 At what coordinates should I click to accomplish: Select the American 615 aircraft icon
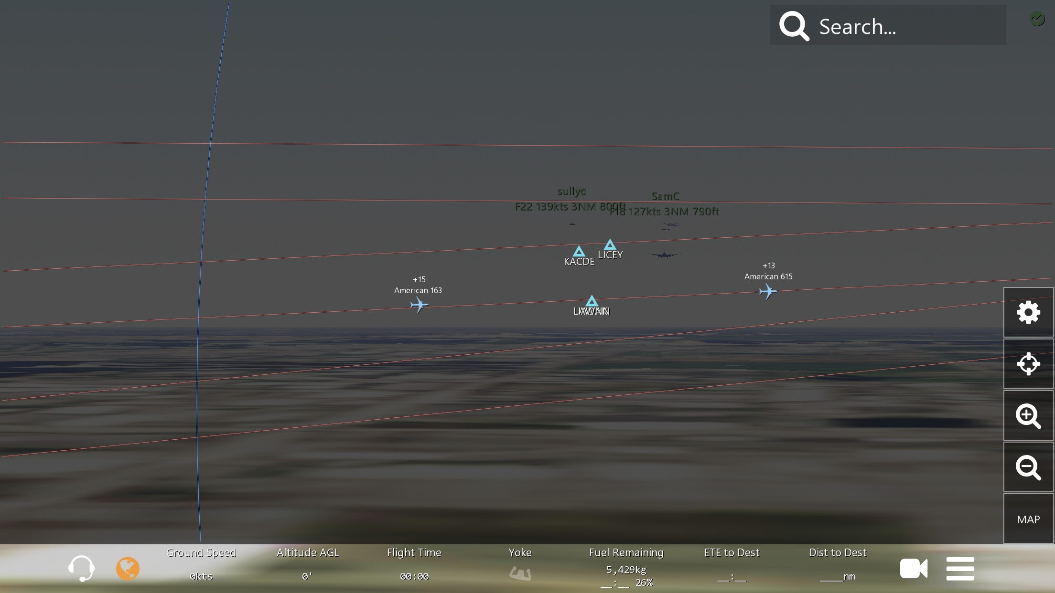point(768,291)
